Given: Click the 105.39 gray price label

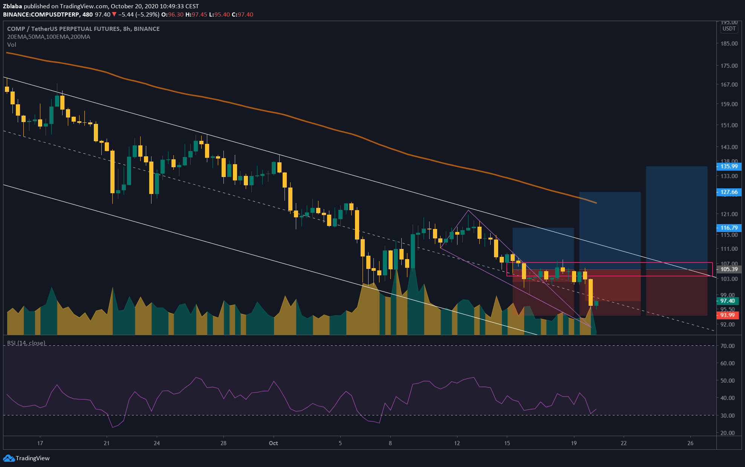Looking at the screenshot, I should tap(728, 269).
